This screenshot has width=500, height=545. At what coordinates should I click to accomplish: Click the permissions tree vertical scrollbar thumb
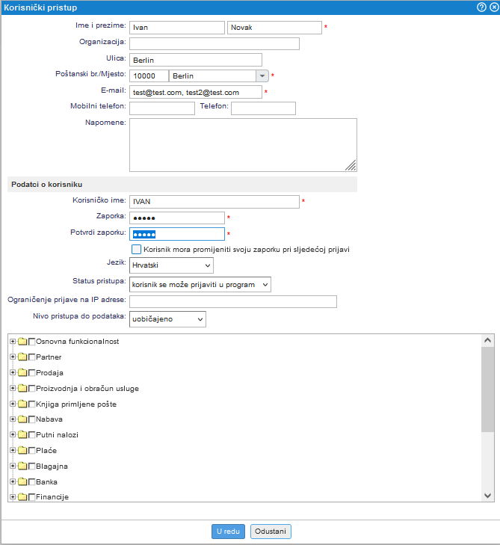[487, 389]
